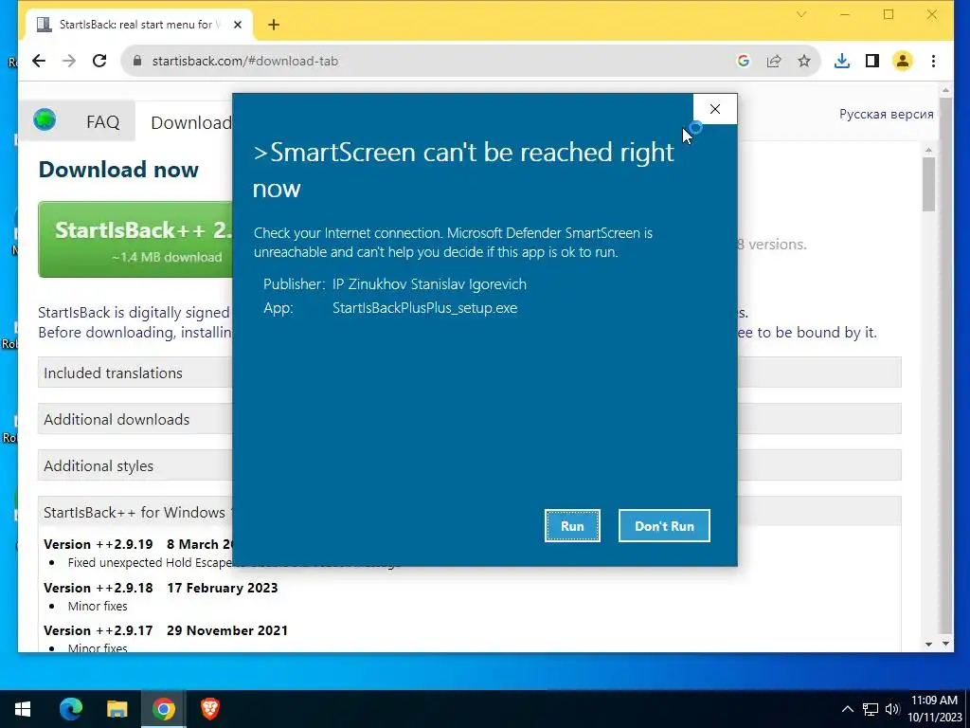
Task: Click Version ++2.9.18 text
Action: 99,588
